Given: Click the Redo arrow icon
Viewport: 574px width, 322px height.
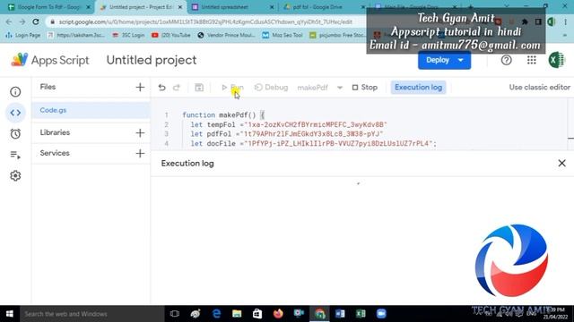Looking at the screenshot, I should (177, 88).
